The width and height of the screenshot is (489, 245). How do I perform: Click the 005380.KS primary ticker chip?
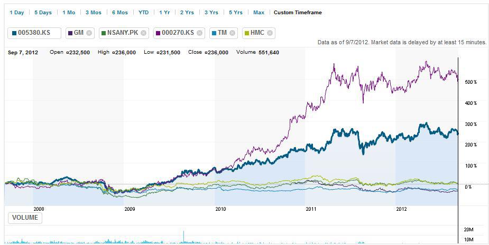(35, 33)
